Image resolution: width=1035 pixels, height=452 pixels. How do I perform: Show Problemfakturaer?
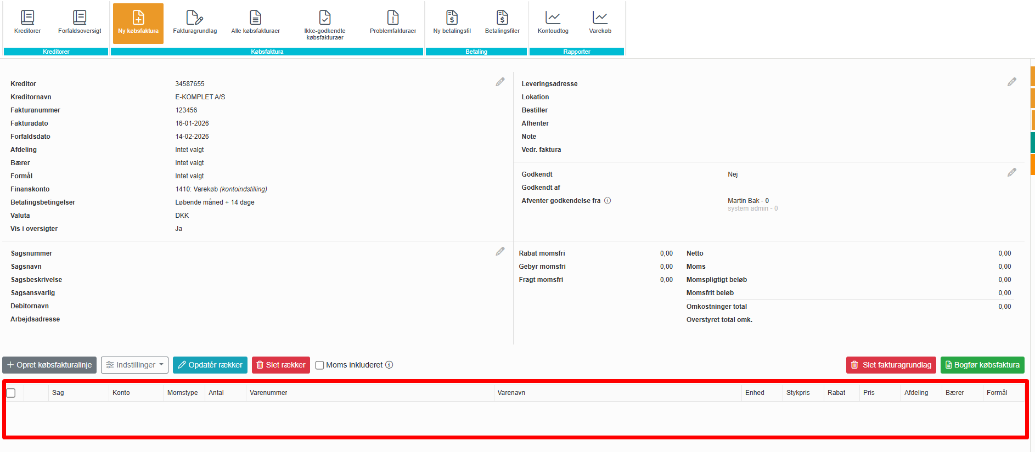click(393, 22)
